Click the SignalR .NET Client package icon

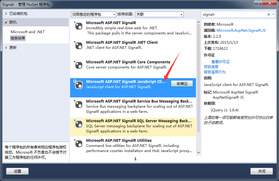pos(78,46)
